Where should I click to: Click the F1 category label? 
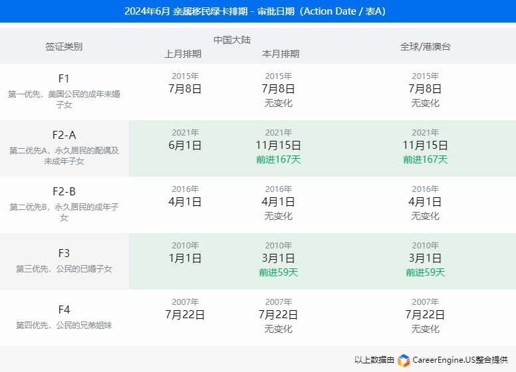point(64,78)
